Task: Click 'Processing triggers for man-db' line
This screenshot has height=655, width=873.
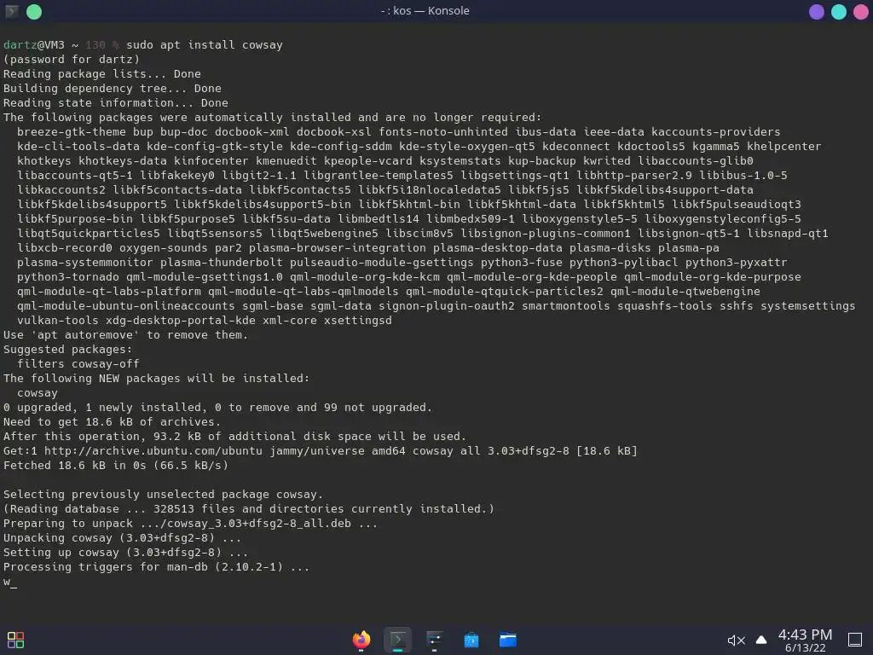Action: (x=157, y=566)
